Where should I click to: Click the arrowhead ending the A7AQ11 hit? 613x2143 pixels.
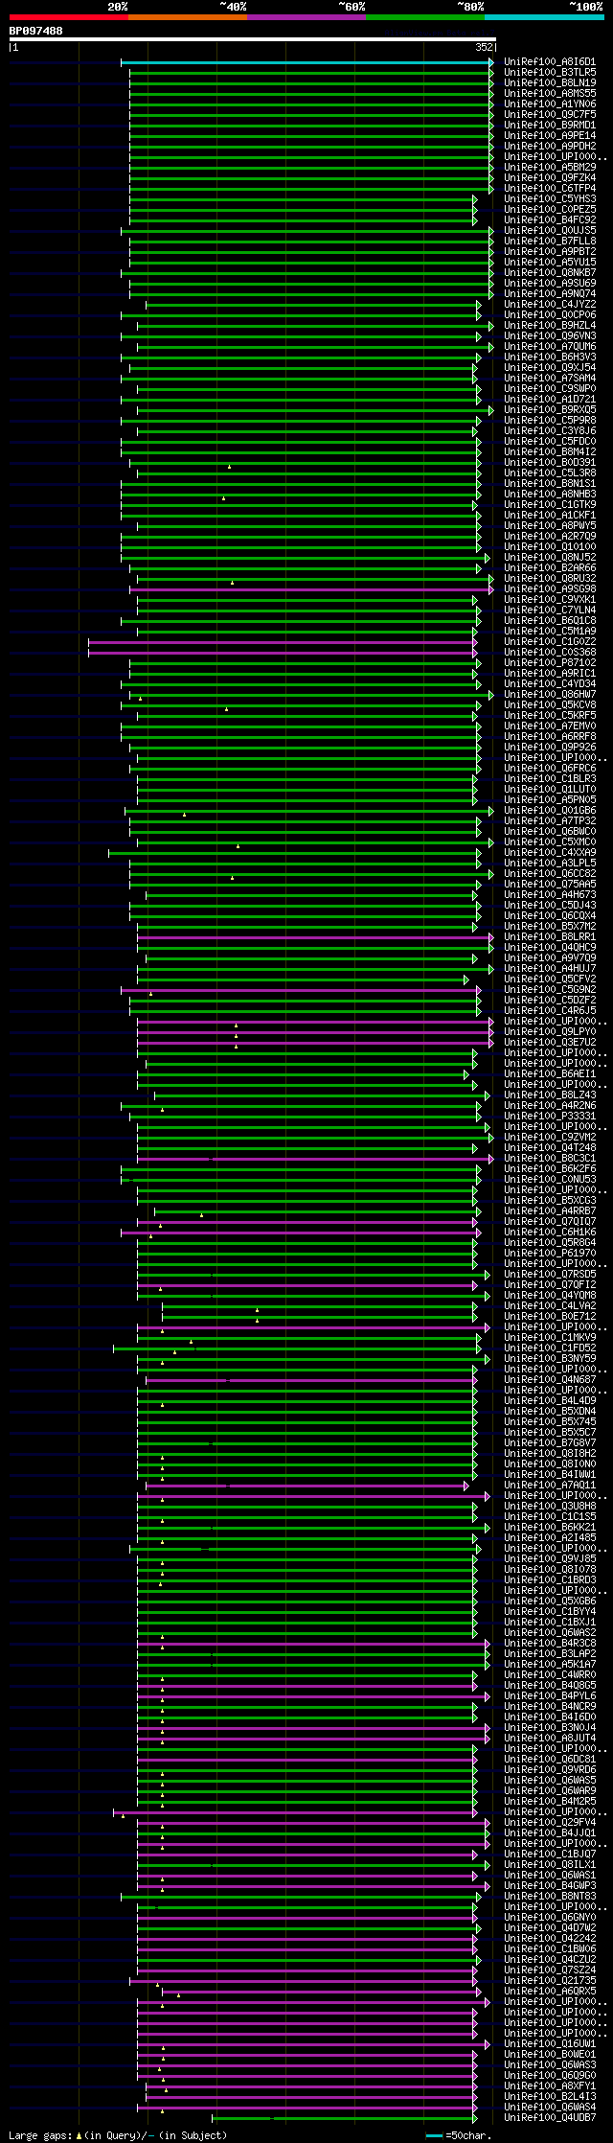[466, 1486]
